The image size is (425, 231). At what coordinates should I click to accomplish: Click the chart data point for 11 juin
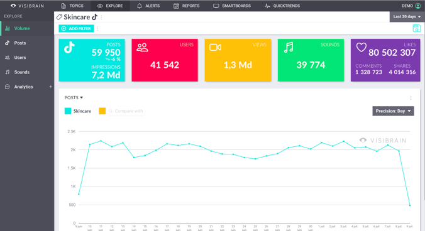[101, 141]
